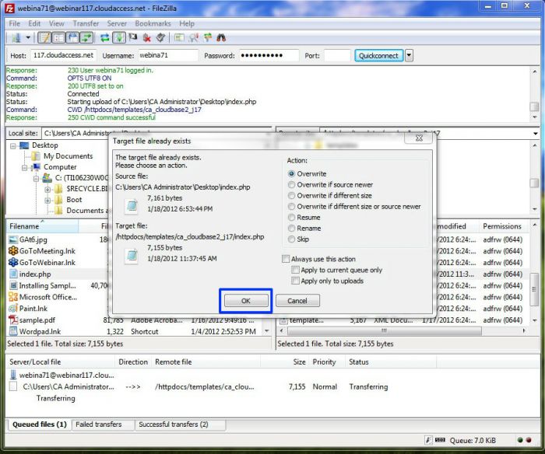Screen dimensions: 545x454
Task: Tick the queued transfer item checkbox
Action: tap(13, 386)
